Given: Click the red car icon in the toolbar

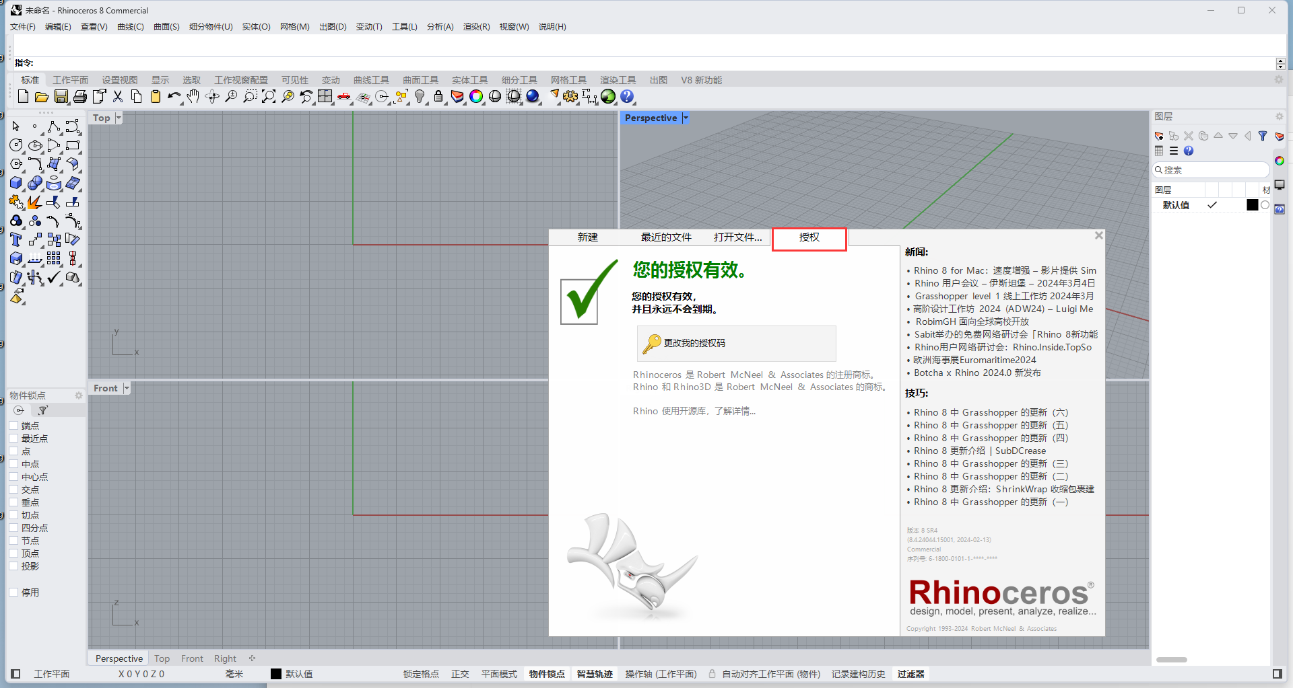Looking at the screenshot, I should [x=344, y=97].
